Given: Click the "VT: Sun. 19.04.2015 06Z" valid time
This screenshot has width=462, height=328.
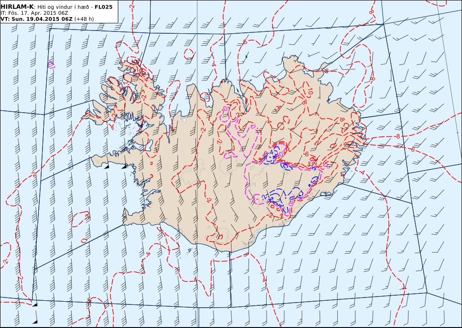Looking at the screenshot, I should 36,19.
